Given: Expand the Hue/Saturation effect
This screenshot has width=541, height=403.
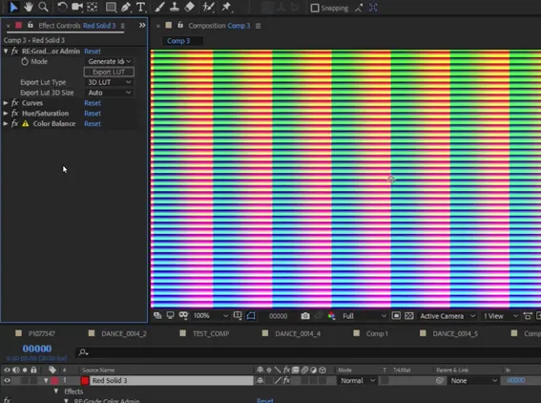Looking at the screenshot, I should pos(6,114).
